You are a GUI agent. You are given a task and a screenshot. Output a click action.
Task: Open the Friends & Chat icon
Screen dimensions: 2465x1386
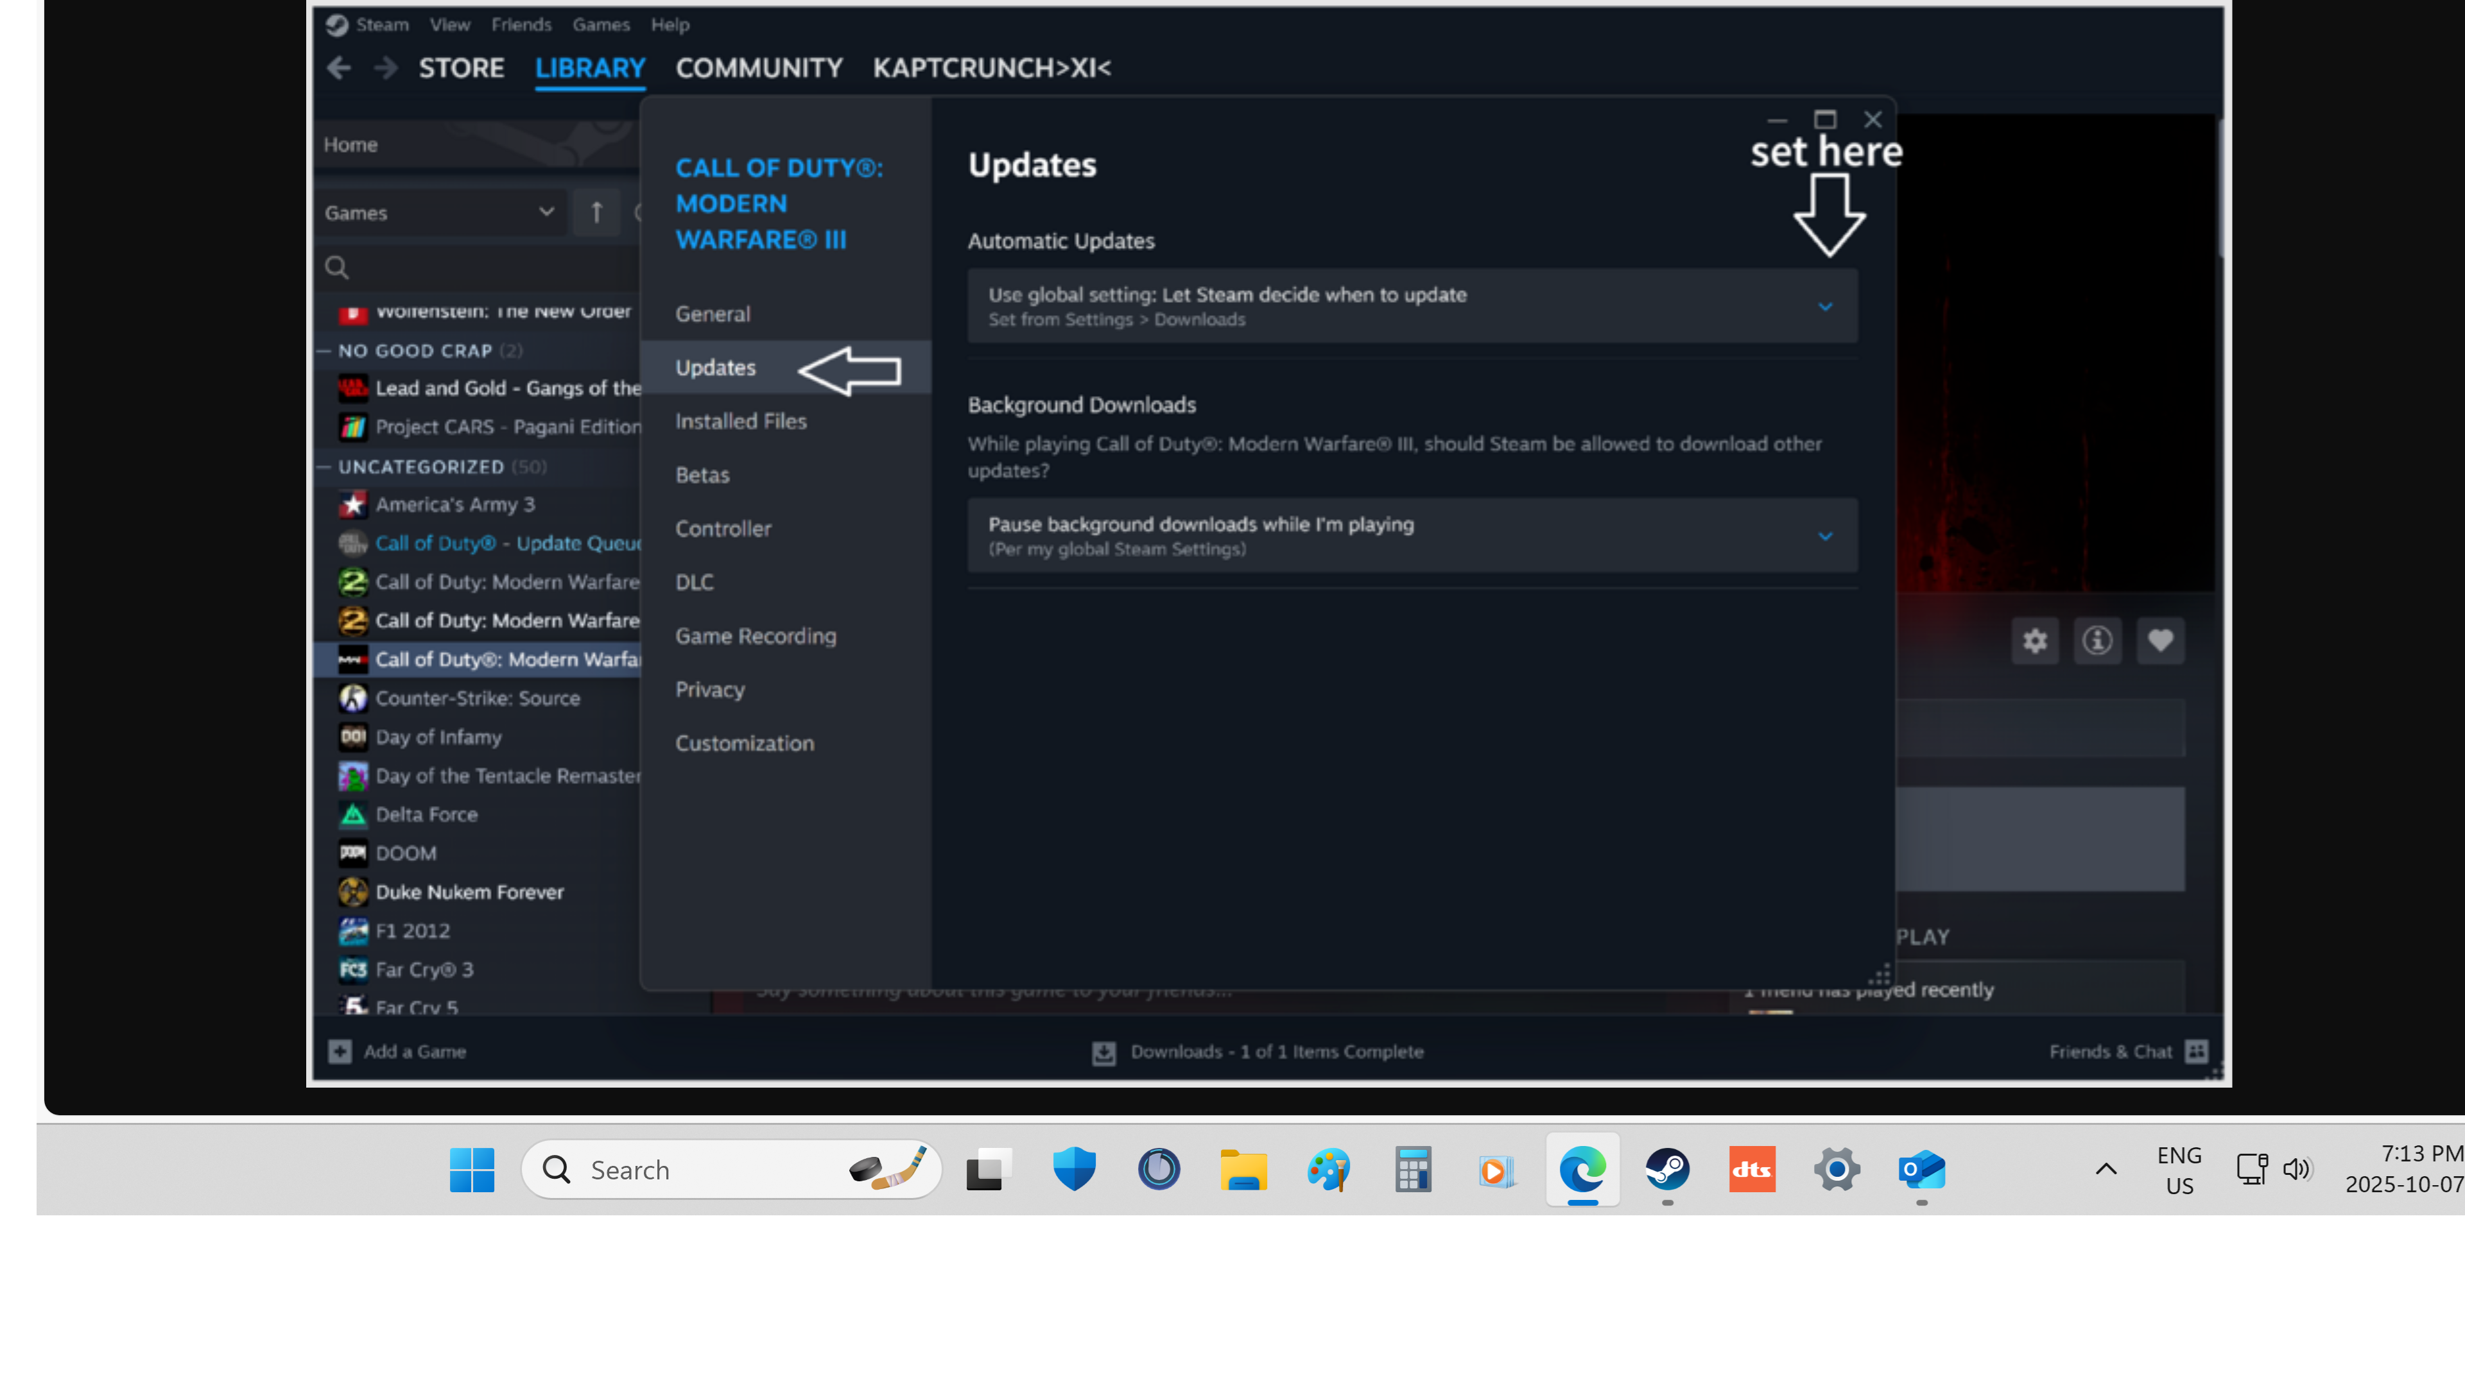[x=2197, y=1051]
